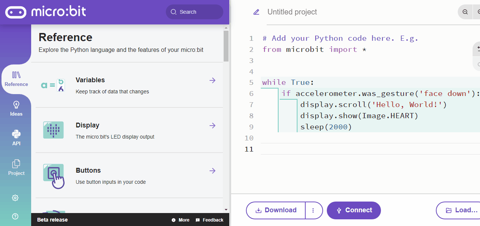Click the display.scroll('Hello, World!') line
Screen dimensions: 480x226
point(374,104)
